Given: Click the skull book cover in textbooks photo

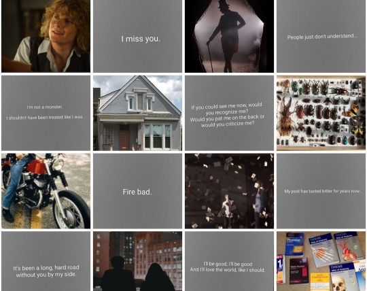Looking at the screenshot, I should click(x=343, y=278).
